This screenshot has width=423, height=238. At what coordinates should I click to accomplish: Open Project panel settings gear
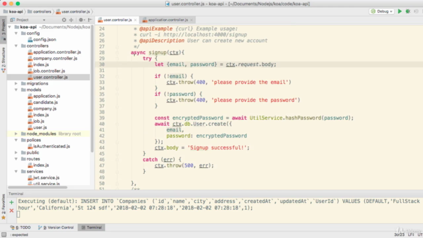click(81, 20)
